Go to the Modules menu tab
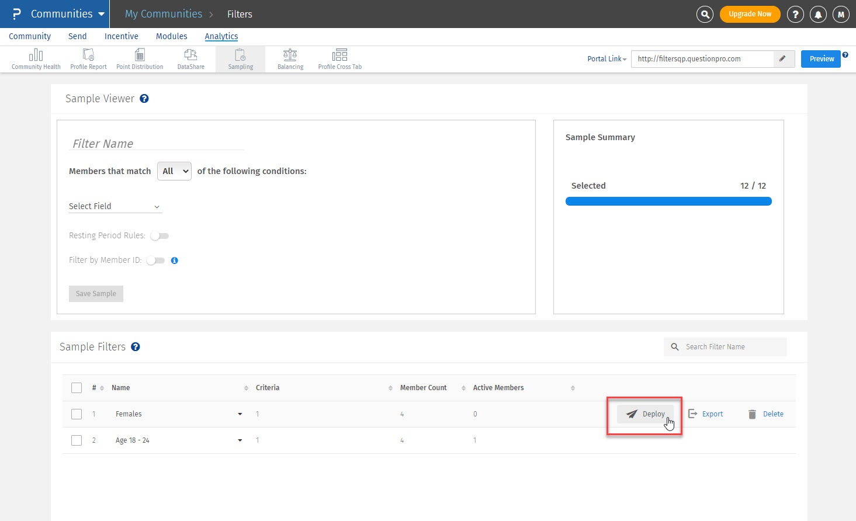This screenshot has height=521, width=856. pyautogui.click(x=171, y=36)
